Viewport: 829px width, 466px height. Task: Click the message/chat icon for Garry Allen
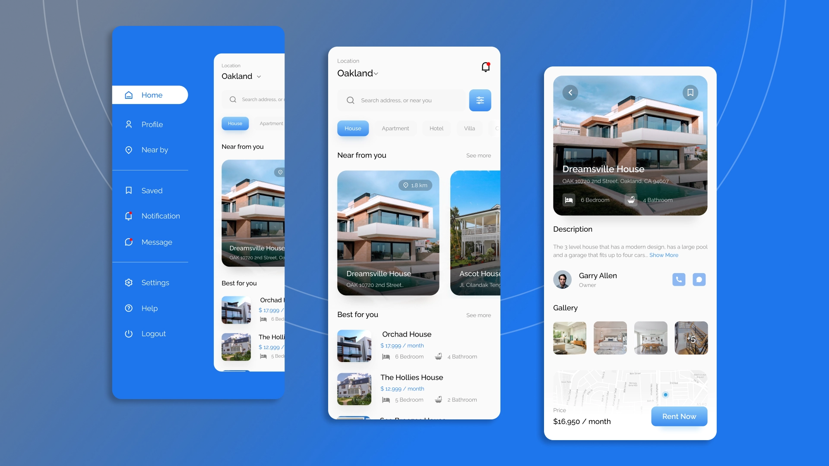[x=699, y=279]
